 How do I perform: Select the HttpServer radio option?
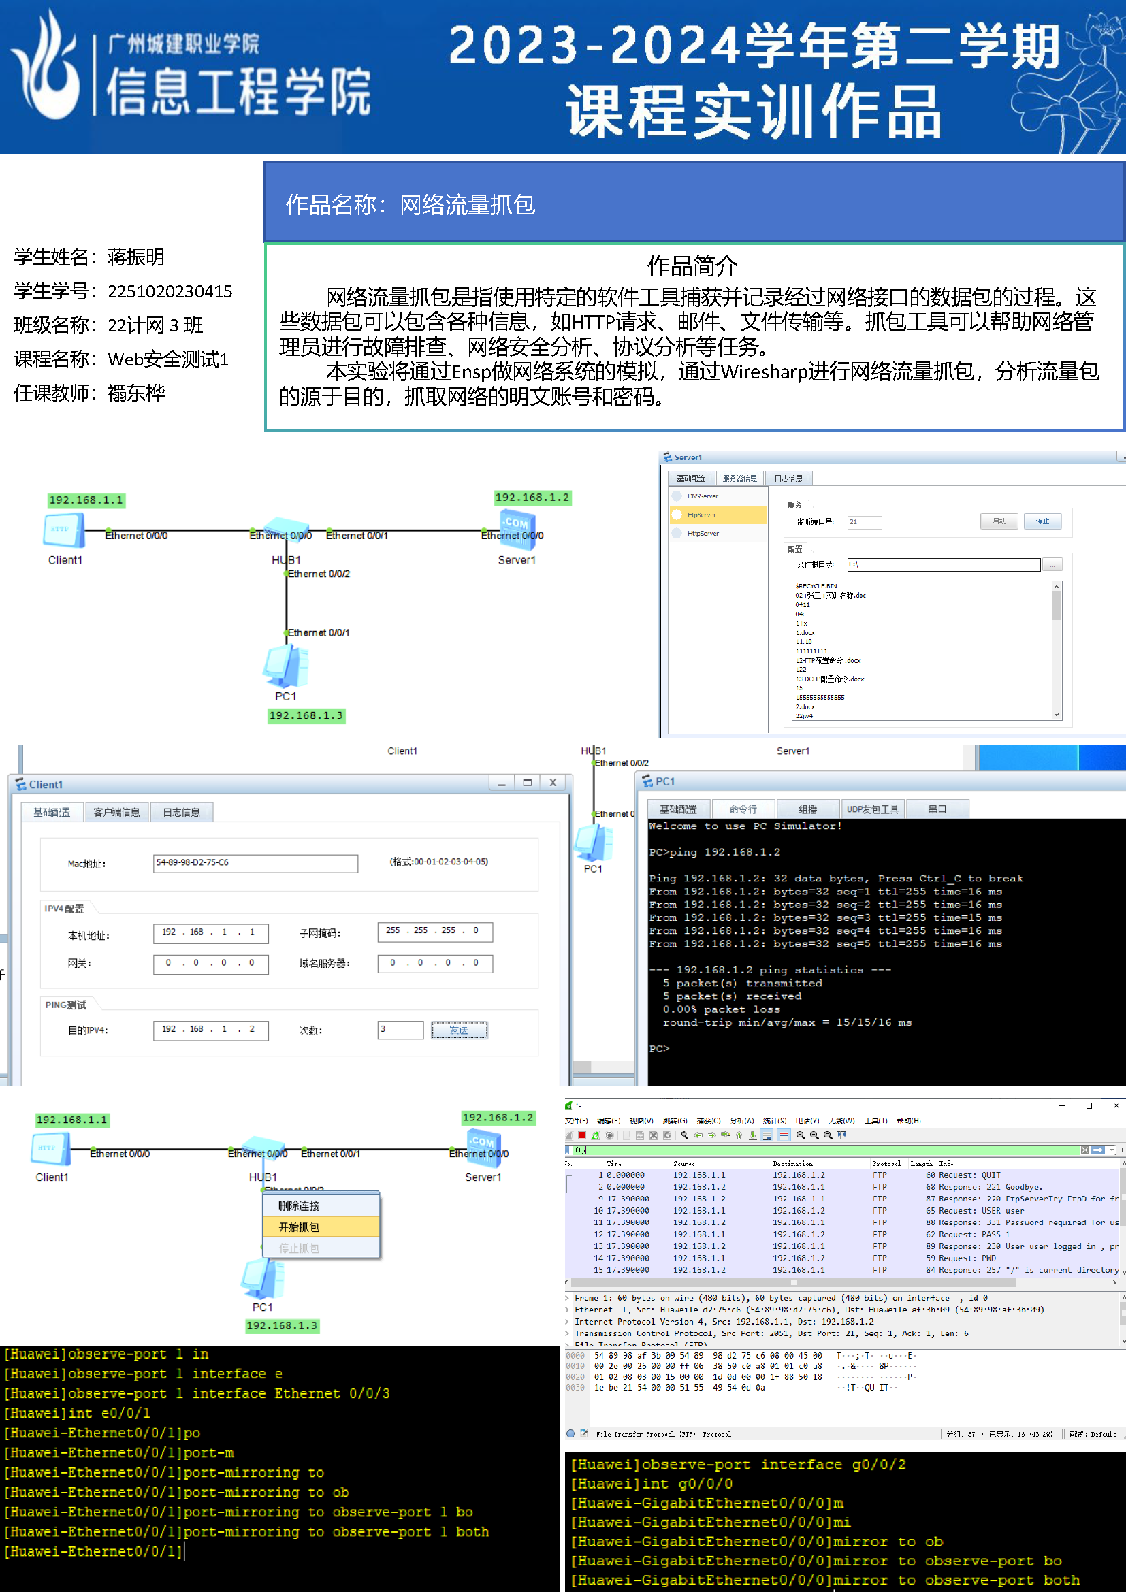(677, 533)
